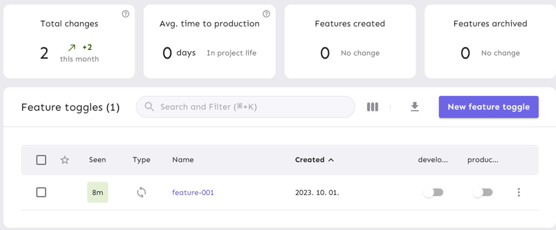Click the Total changes help icon
556x230 pixels.
coord(125,14)
